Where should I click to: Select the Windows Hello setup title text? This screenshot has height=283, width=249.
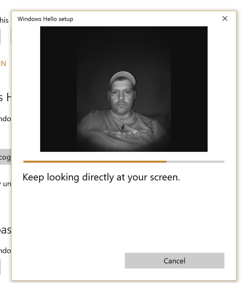[45, 19]
